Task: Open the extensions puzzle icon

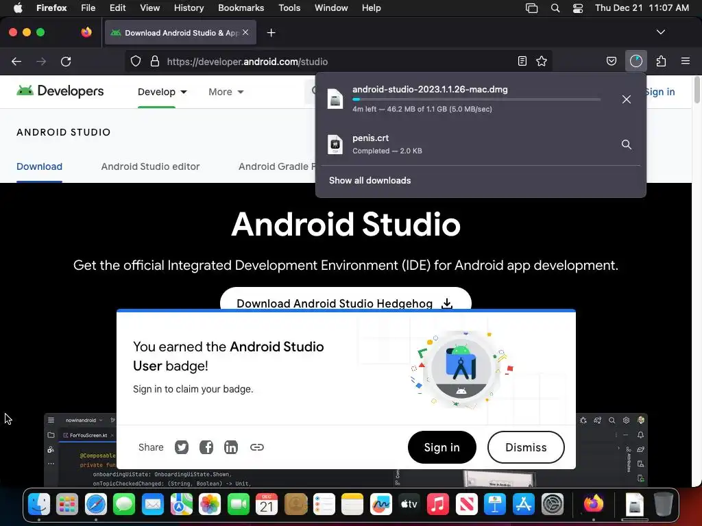Action: (x=661, y=61)
